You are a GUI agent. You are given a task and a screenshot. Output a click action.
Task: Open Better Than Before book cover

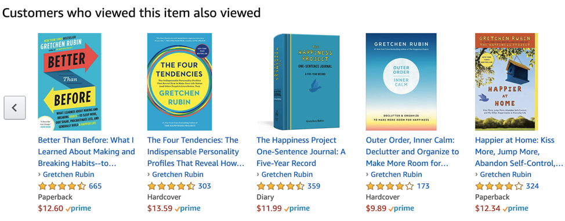tap(70, 82)
